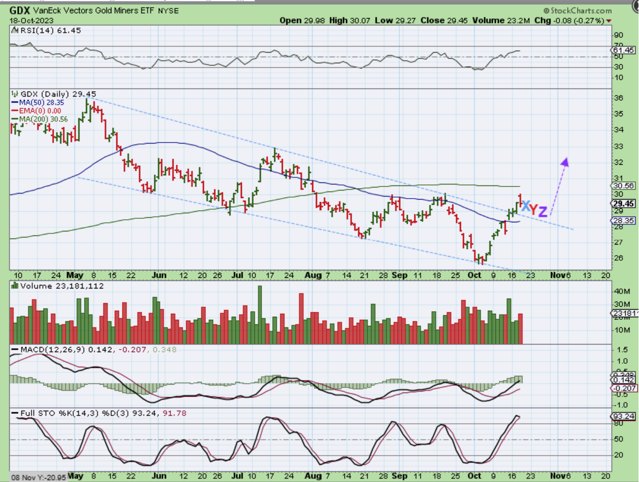The image size is (639, 482).
Task: Click the '08 Nov Y:-20.95' cursor readout
Action: (x=38, y=477)
